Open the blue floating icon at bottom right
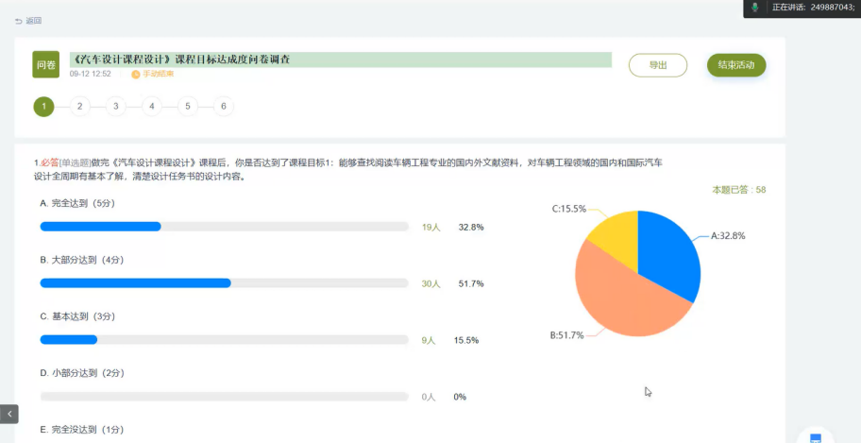This screenshot has width=861, height=443. (x=815, y=438)
